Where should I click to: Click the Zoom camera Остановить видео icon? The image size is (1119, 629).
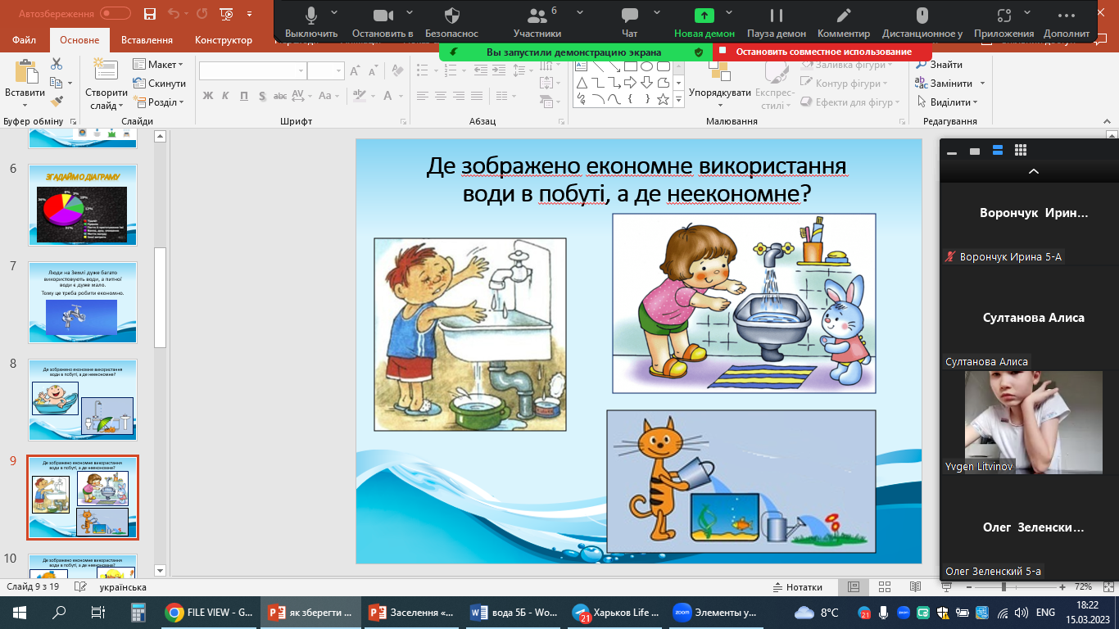click(382, 16)
